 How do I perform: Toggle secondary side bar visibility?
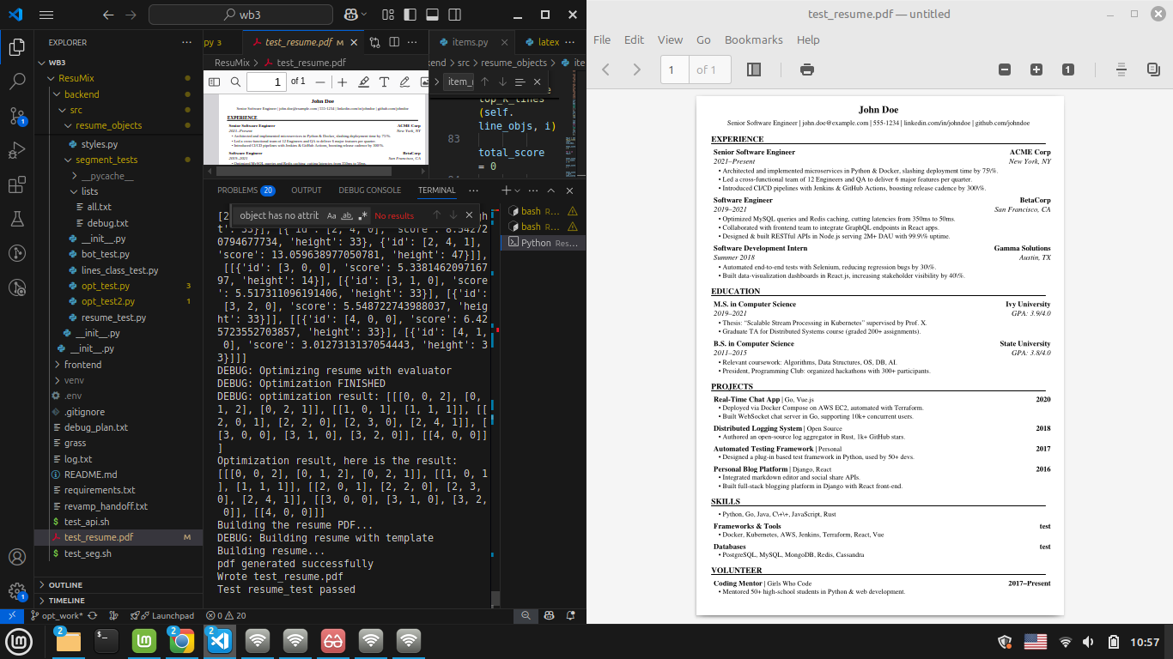click(x=454, y=15)
